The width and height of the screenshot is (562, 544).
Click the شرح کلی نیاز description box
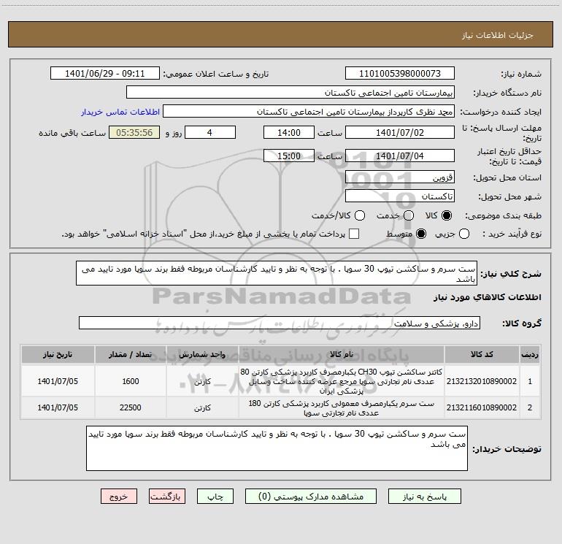click(277, 273)
